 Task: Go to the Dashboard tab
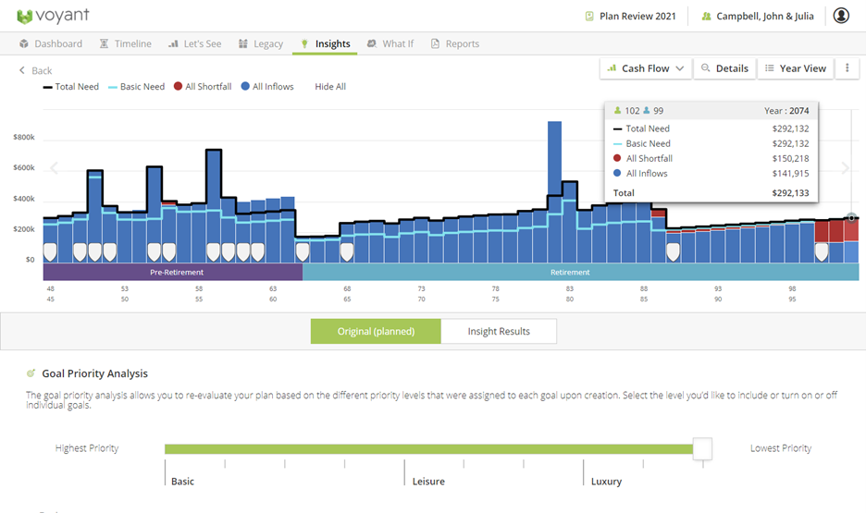(51, 43)
